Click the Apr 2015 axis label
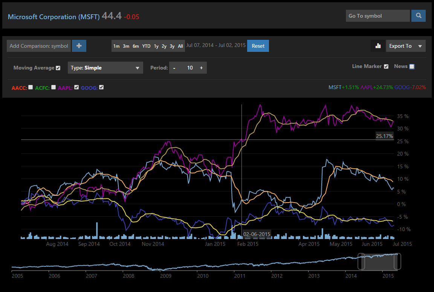 coord(309,244)
